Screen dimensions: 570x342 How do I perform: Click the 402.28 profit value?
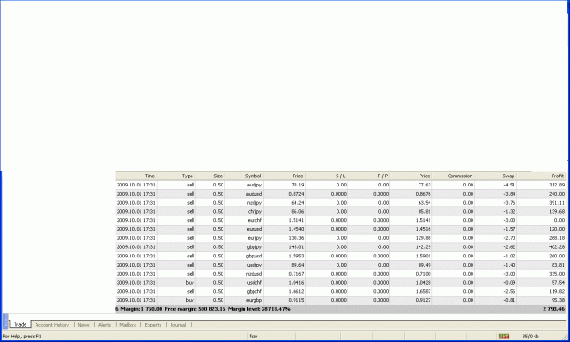click(x=557, y=247)
